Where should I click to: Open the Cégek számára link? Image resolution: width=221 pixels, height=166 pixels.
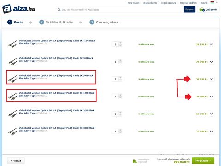[169, 3]
